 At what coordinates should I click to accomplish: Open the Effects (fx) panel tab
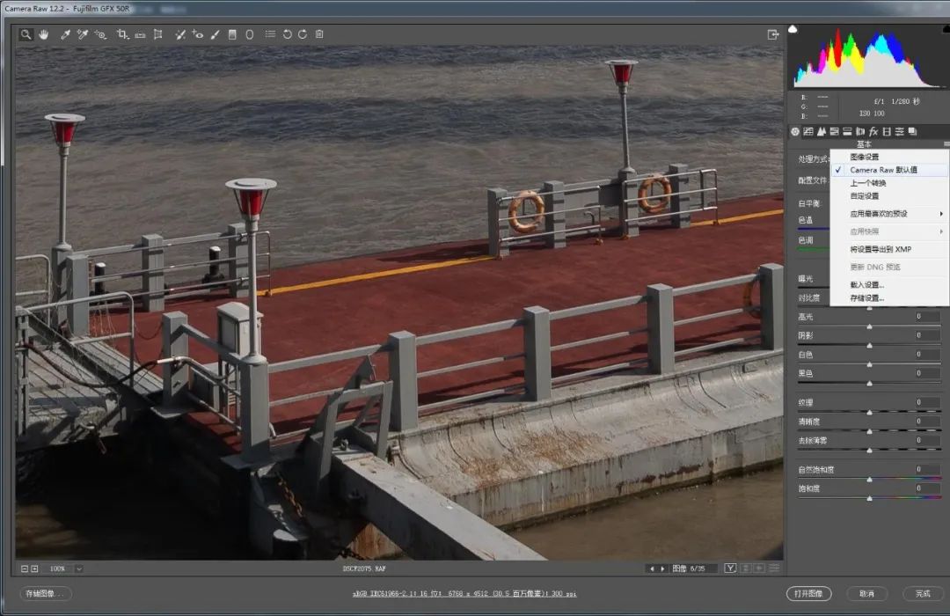click(873, 131)
